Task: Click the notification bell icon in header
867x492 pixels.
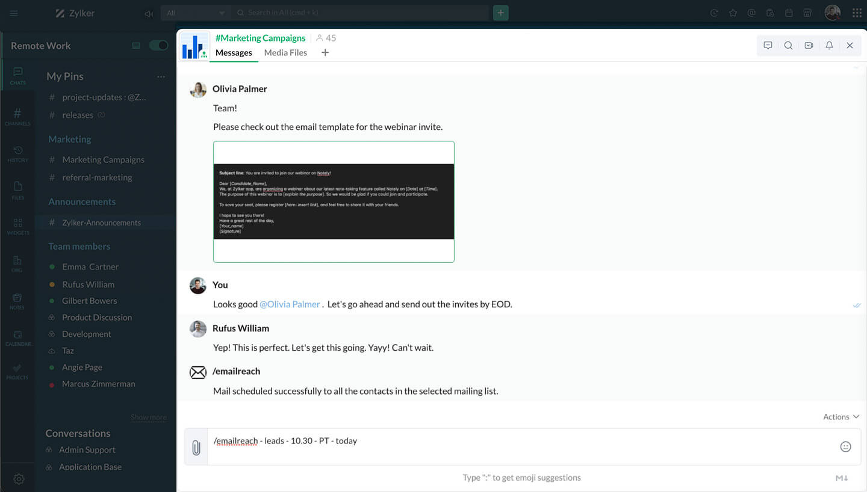Action: click(x=829, y=46)
